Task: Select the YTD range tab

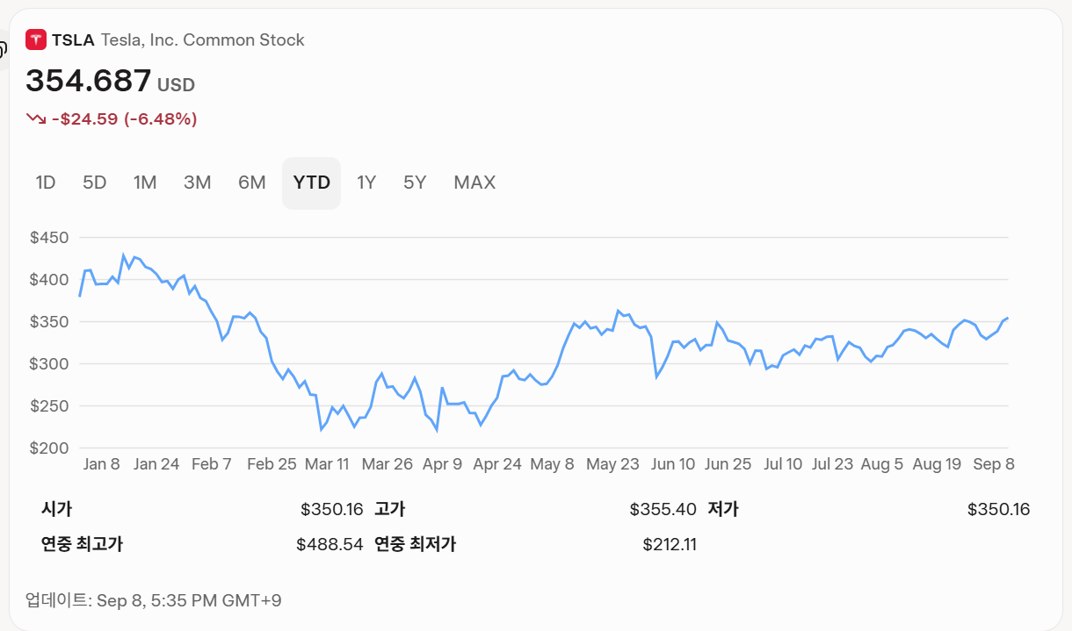Action: [x=312, y=183]
